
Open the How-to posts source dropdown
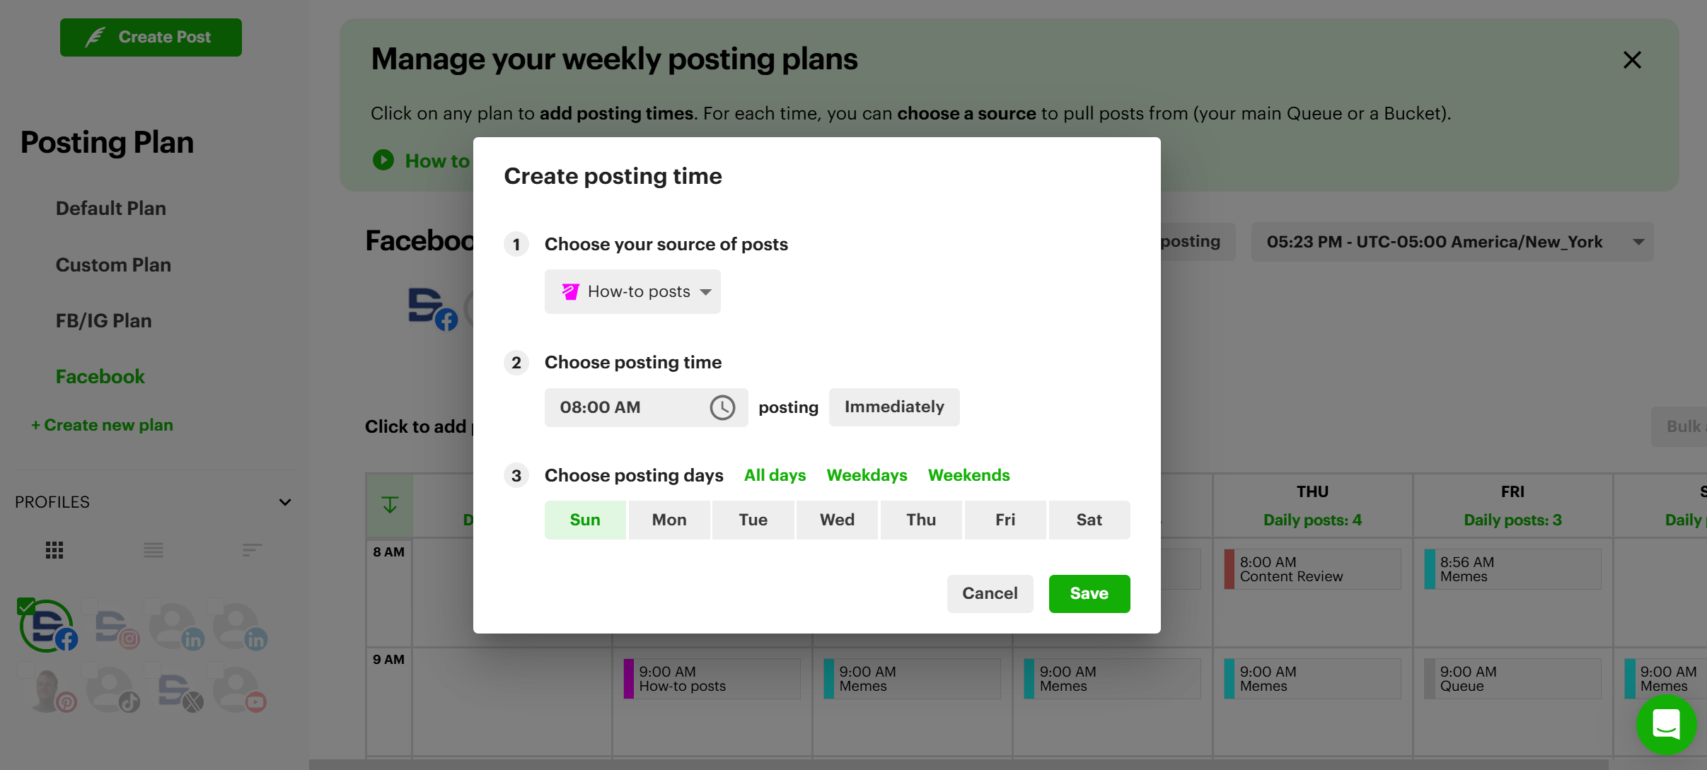click(x=632, y=291)
